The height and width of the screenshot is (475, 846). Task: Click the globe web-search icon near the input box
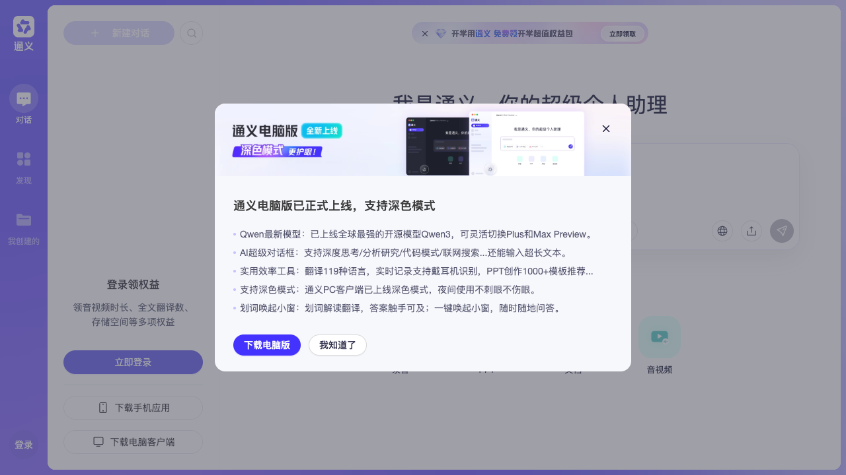click(722, 231)
